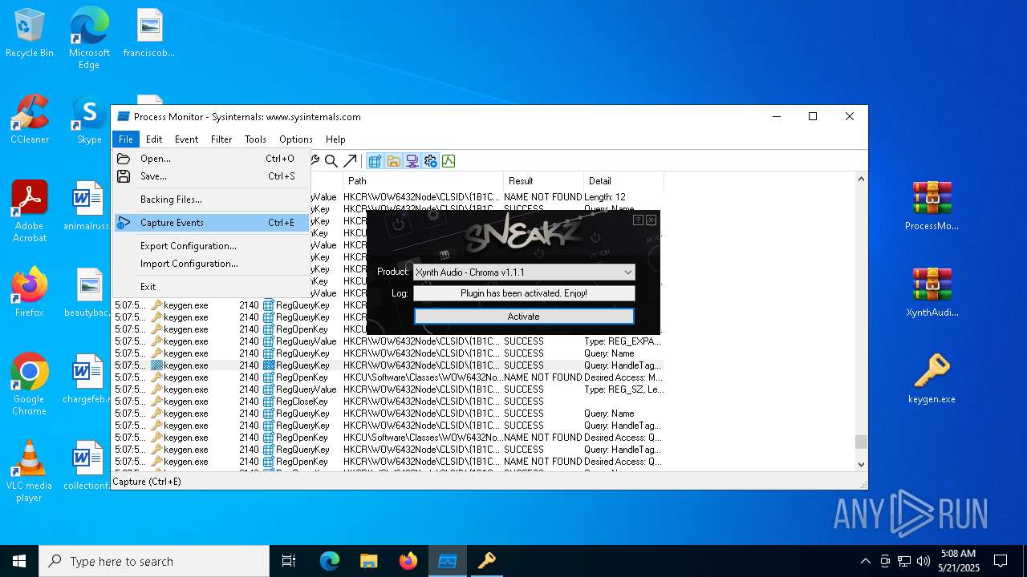The image size is (1027, 577).
Task: Click the question mark button on Sneakz keygen
Action: tap(638, 220)
